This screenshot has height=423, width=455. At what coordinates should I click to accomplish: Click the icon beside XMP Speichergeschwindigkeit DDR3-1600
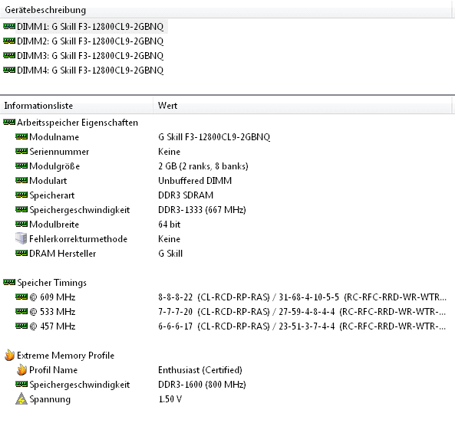click(x=21, y=384)
